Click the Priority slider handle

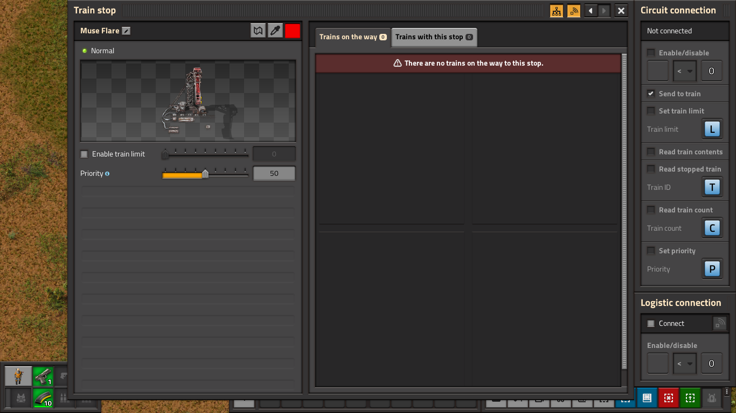coord(205,174)
